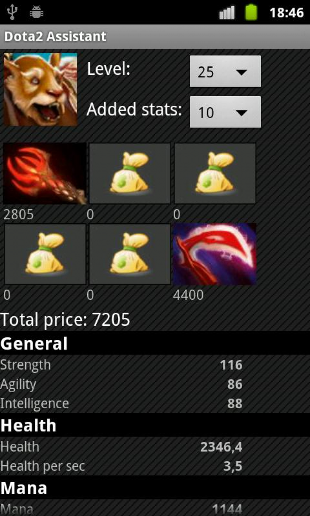The image size is (310, 516).
Task: Select the red scythe item priced 4400
Action: coord(215,254)
